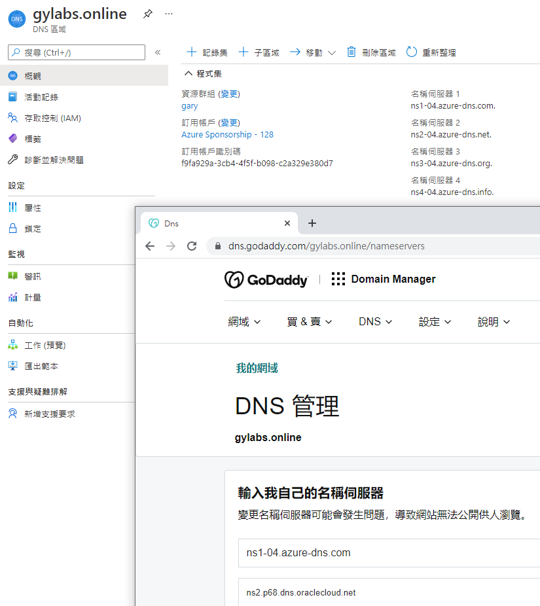This screenshot has height=606, width=540.
Task: Open 新增支援要求 new support request
Action: 50,414
